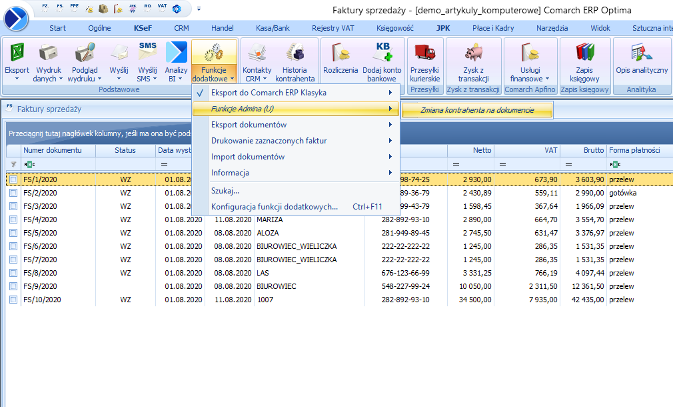The height and width of the screenshot is (407, 673).
Task: Click the VAT quick access icon
Action: [162, 8]
